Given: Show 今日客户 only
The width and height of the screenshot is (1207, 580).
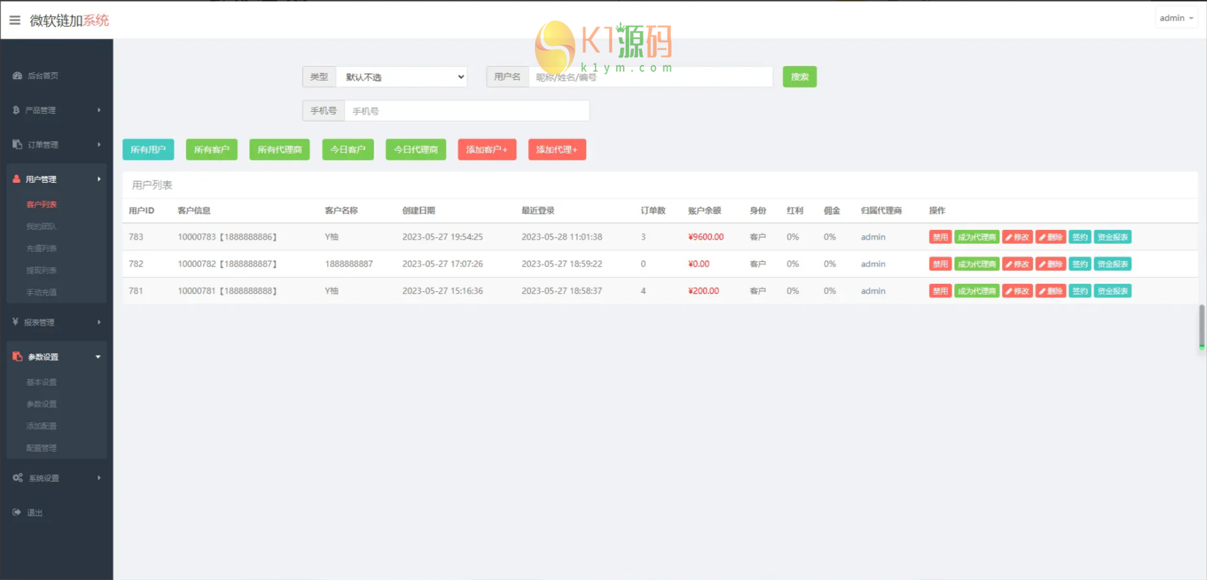Looking at the screenshot, I should pyautogui.click(x=348, y=149).
